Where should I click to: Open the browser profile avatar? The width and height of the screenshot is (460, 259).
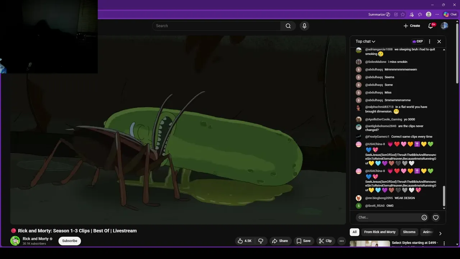[x=429, y=14]
